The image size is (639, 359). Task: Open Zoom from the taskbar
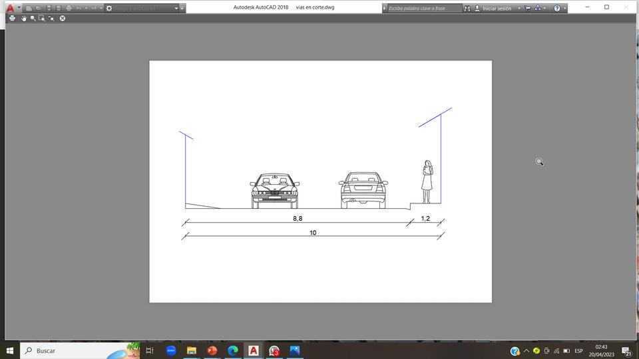171,350
